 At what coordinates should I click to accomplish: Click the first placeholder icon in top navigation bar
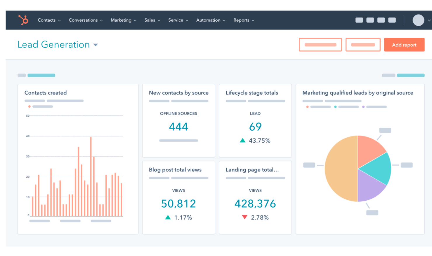(x=359, y=20)
